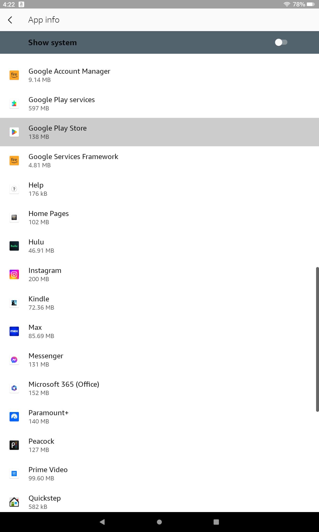319x532 pixels.
Task: Tap the Microsoft 365 app icon
Action: 14,388
